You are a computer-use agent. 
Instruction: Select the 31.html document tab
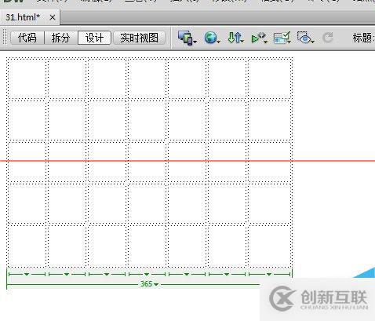(23, 17)
